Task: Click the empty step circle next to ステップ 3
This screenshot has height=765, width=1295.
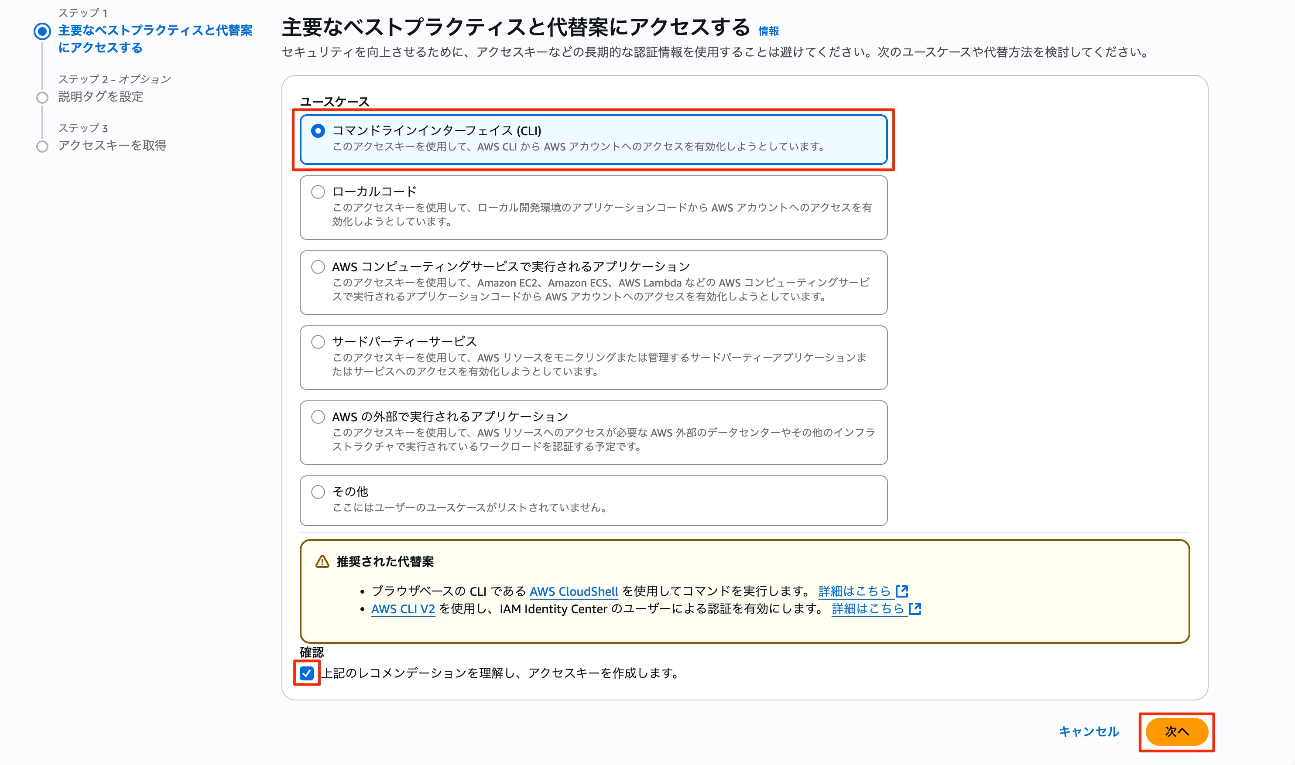Action: point(43,147)
